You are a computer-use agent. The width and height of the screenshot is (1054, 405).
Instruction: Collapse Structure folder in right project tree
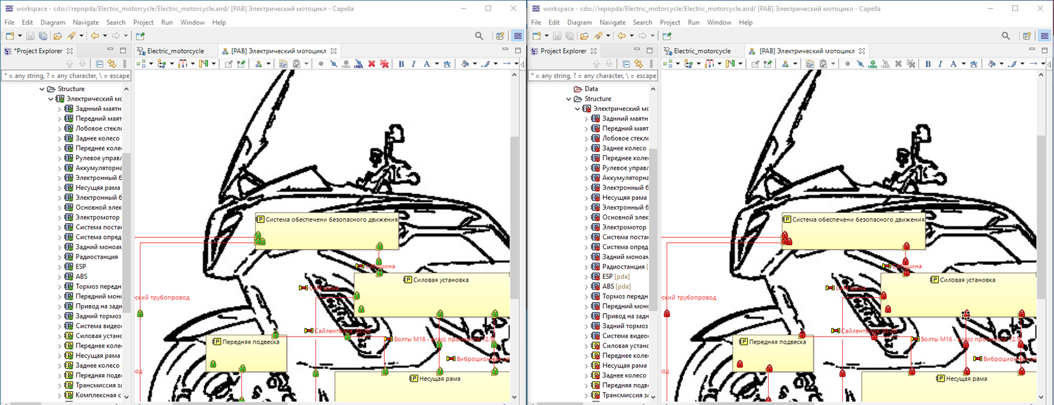point(569,99)
